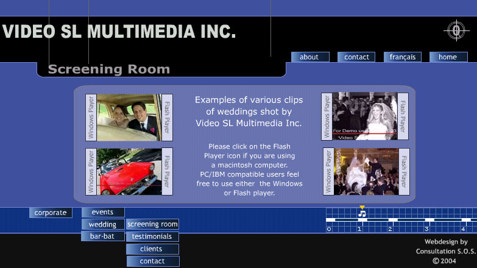Click the black-and-white laughing bride thumbnail
The image size is (477, 268).
click(365, 116)
